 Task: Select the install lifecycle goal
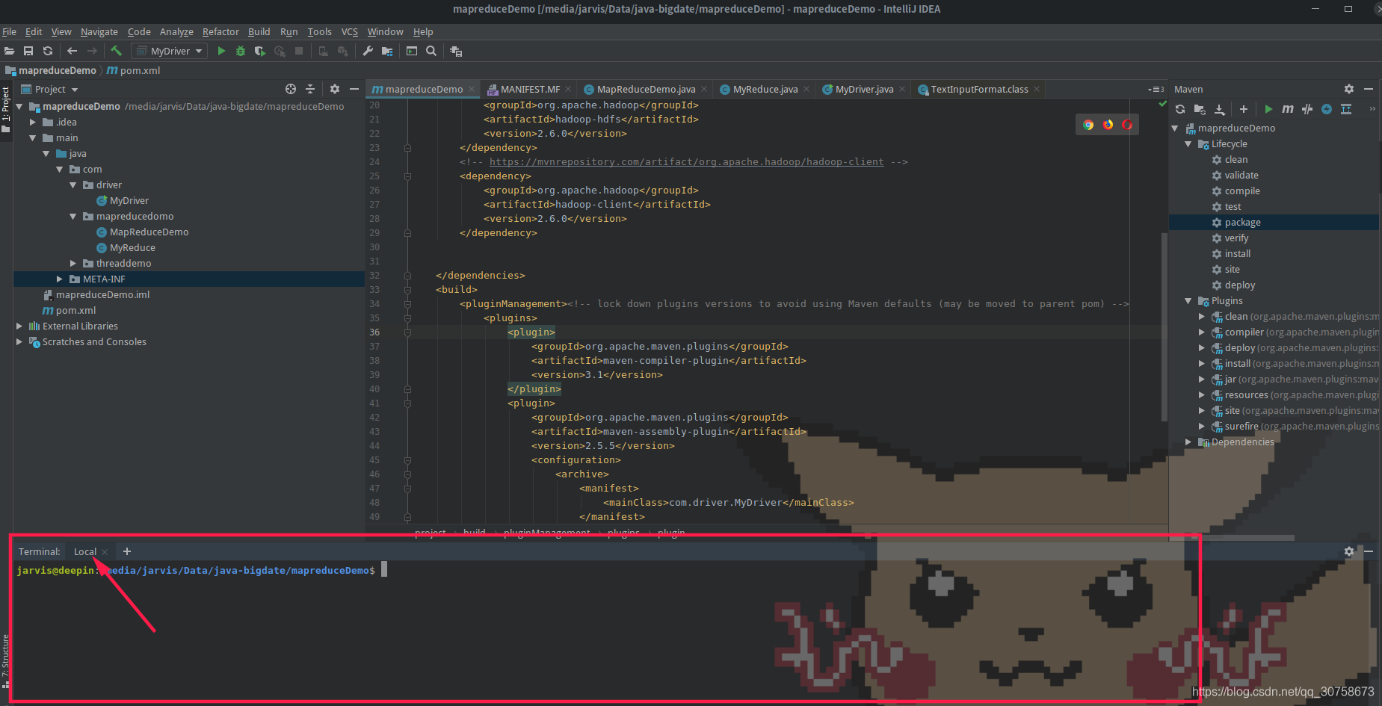tap(1238, 253)
